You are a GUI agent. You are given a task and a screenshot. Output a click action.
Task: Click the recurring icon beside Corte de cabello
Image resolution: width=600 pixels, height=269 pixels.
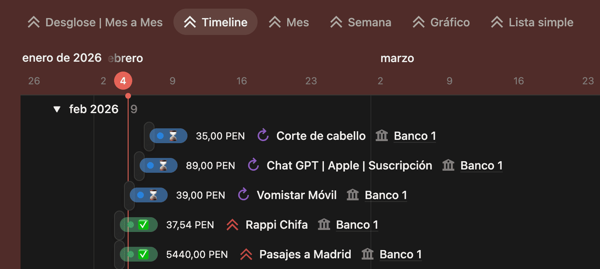pos(263,136)
